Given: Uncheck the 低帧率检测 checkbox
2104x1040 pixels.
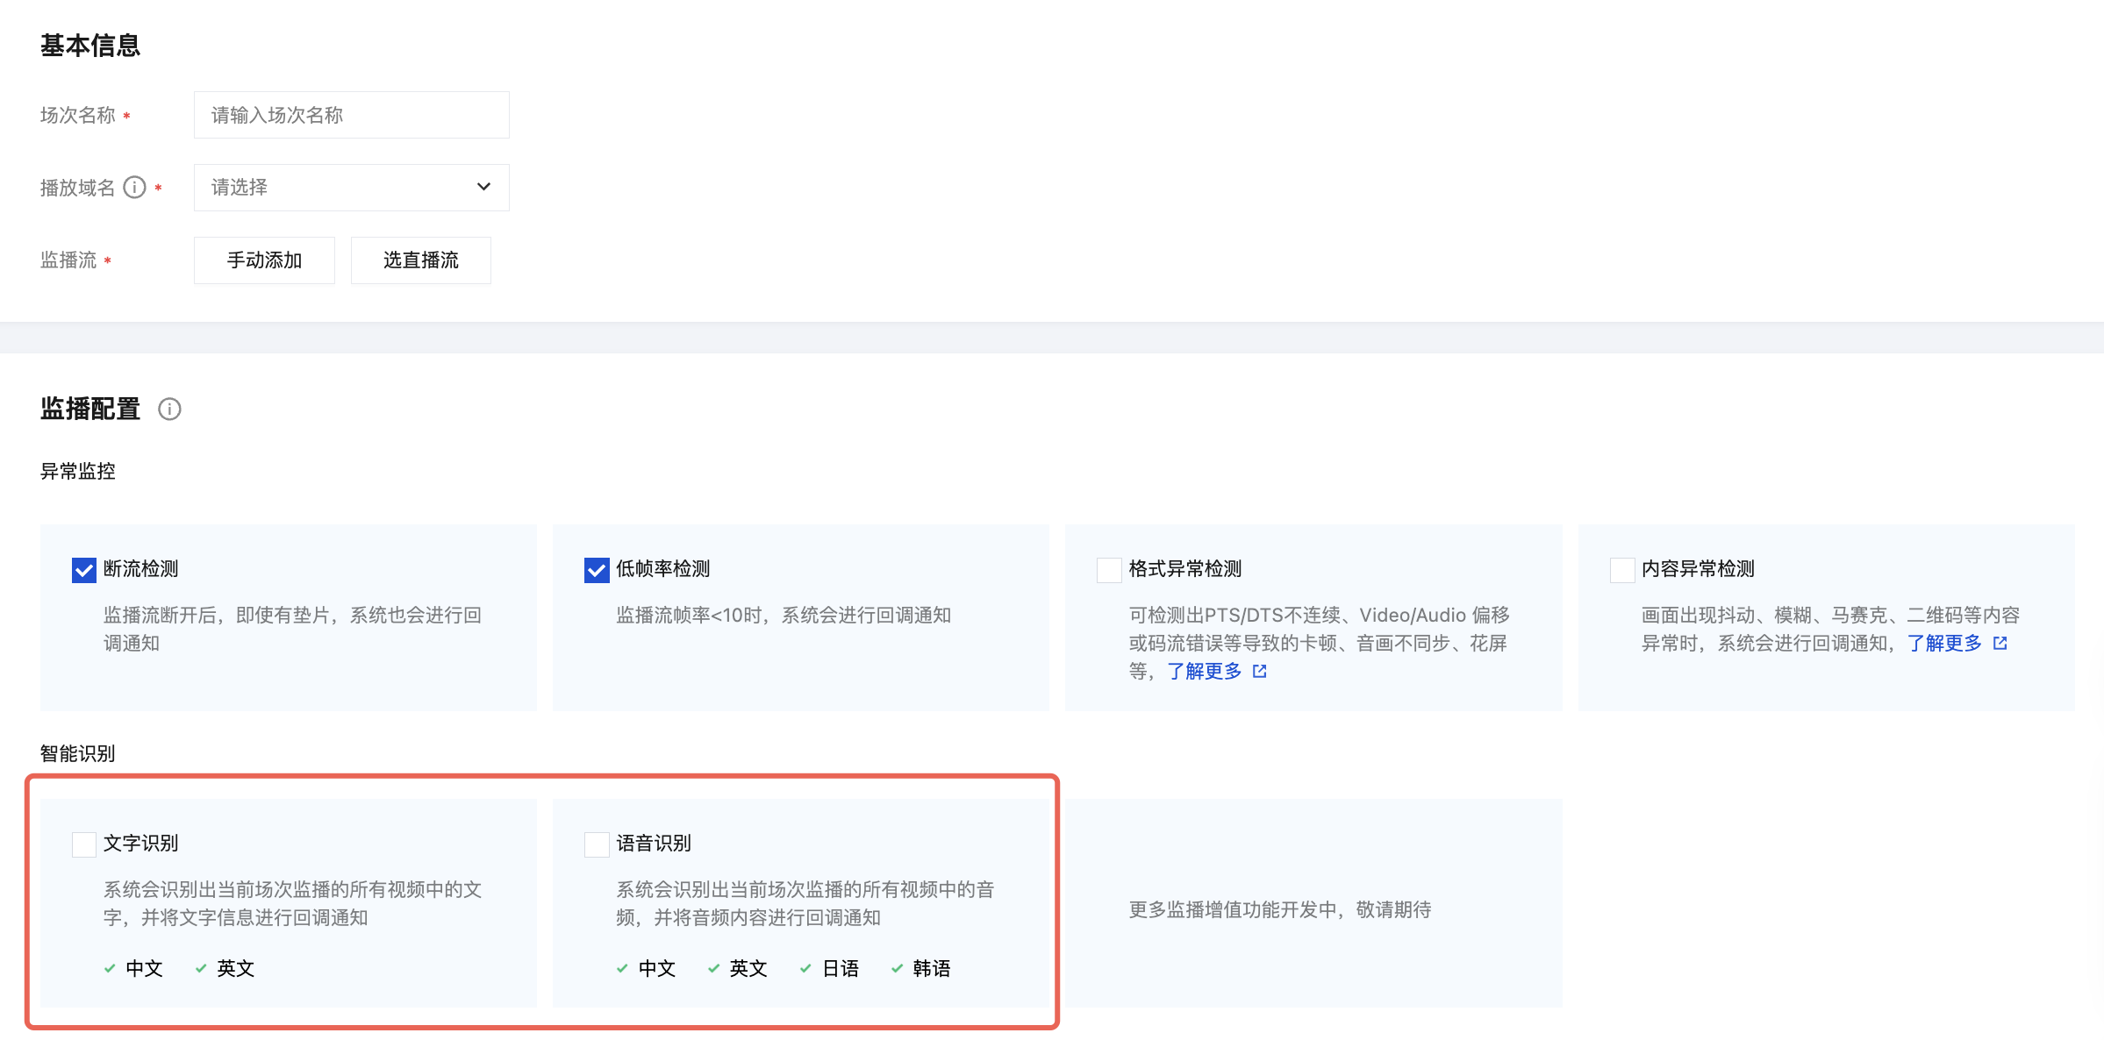Looking at the screenshot, I should pos(597,570).
